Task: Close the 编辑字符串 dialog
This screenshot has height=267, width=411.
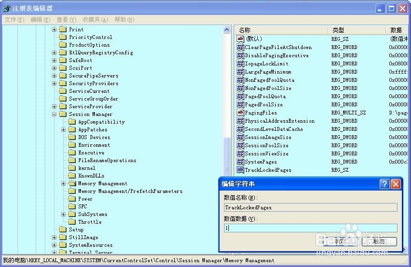Action: pos(396,184)
